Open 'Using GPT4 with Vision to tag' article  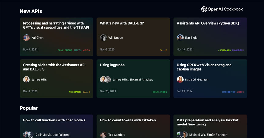point(204,67)
